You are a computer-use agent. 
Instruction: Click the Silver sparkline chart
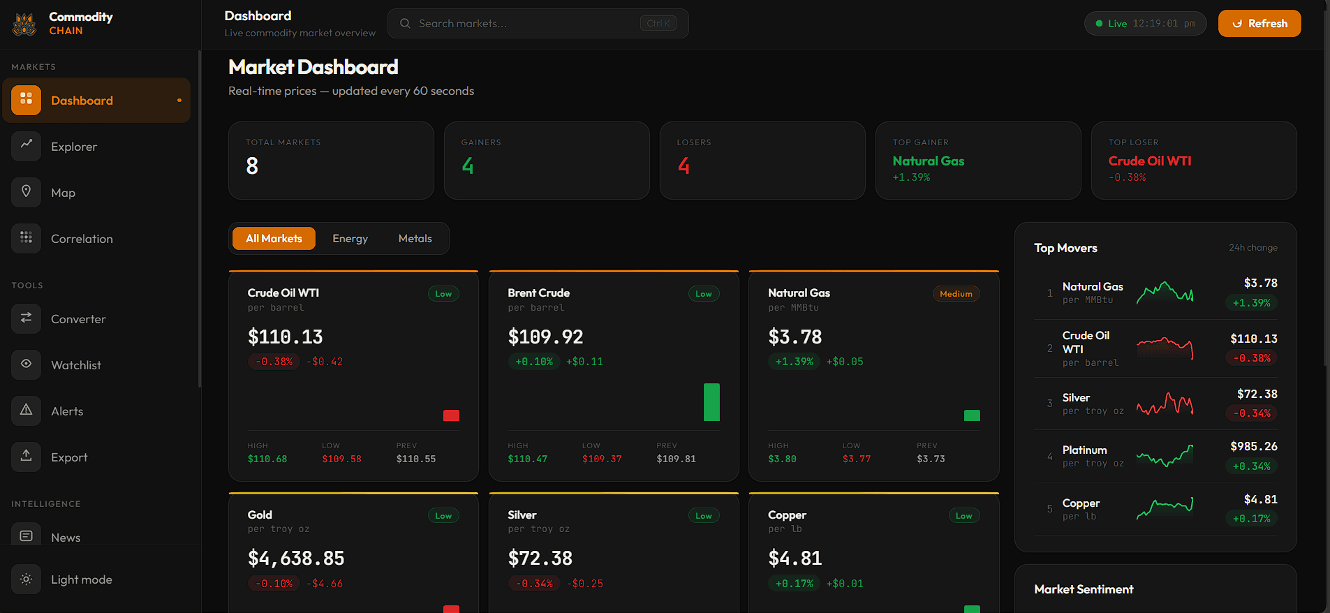coord(1165,404)
